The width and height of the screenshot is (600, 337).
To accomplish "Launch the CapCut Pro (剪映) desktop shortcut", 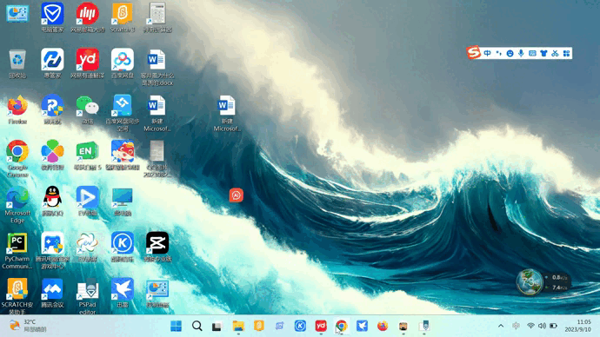I will pyautogui.click(x=157, y=243).
